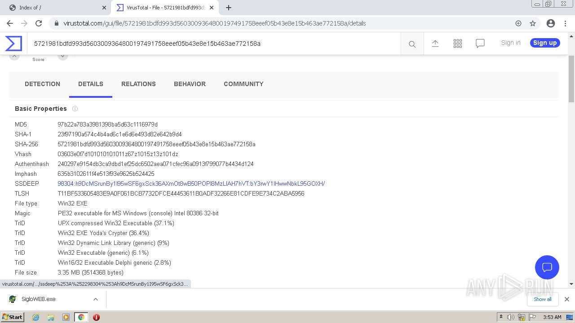This screenshot has height=323, width=575.
Task: Open the BEHAVIOR tab
Action: point(190,84)
